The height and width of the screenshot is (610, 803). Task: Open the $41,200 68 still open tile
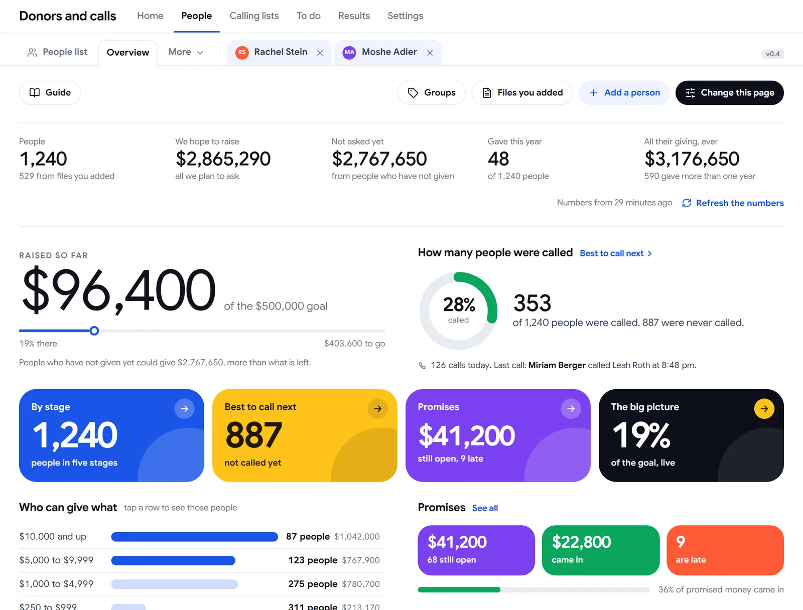[x=476, y=550]
